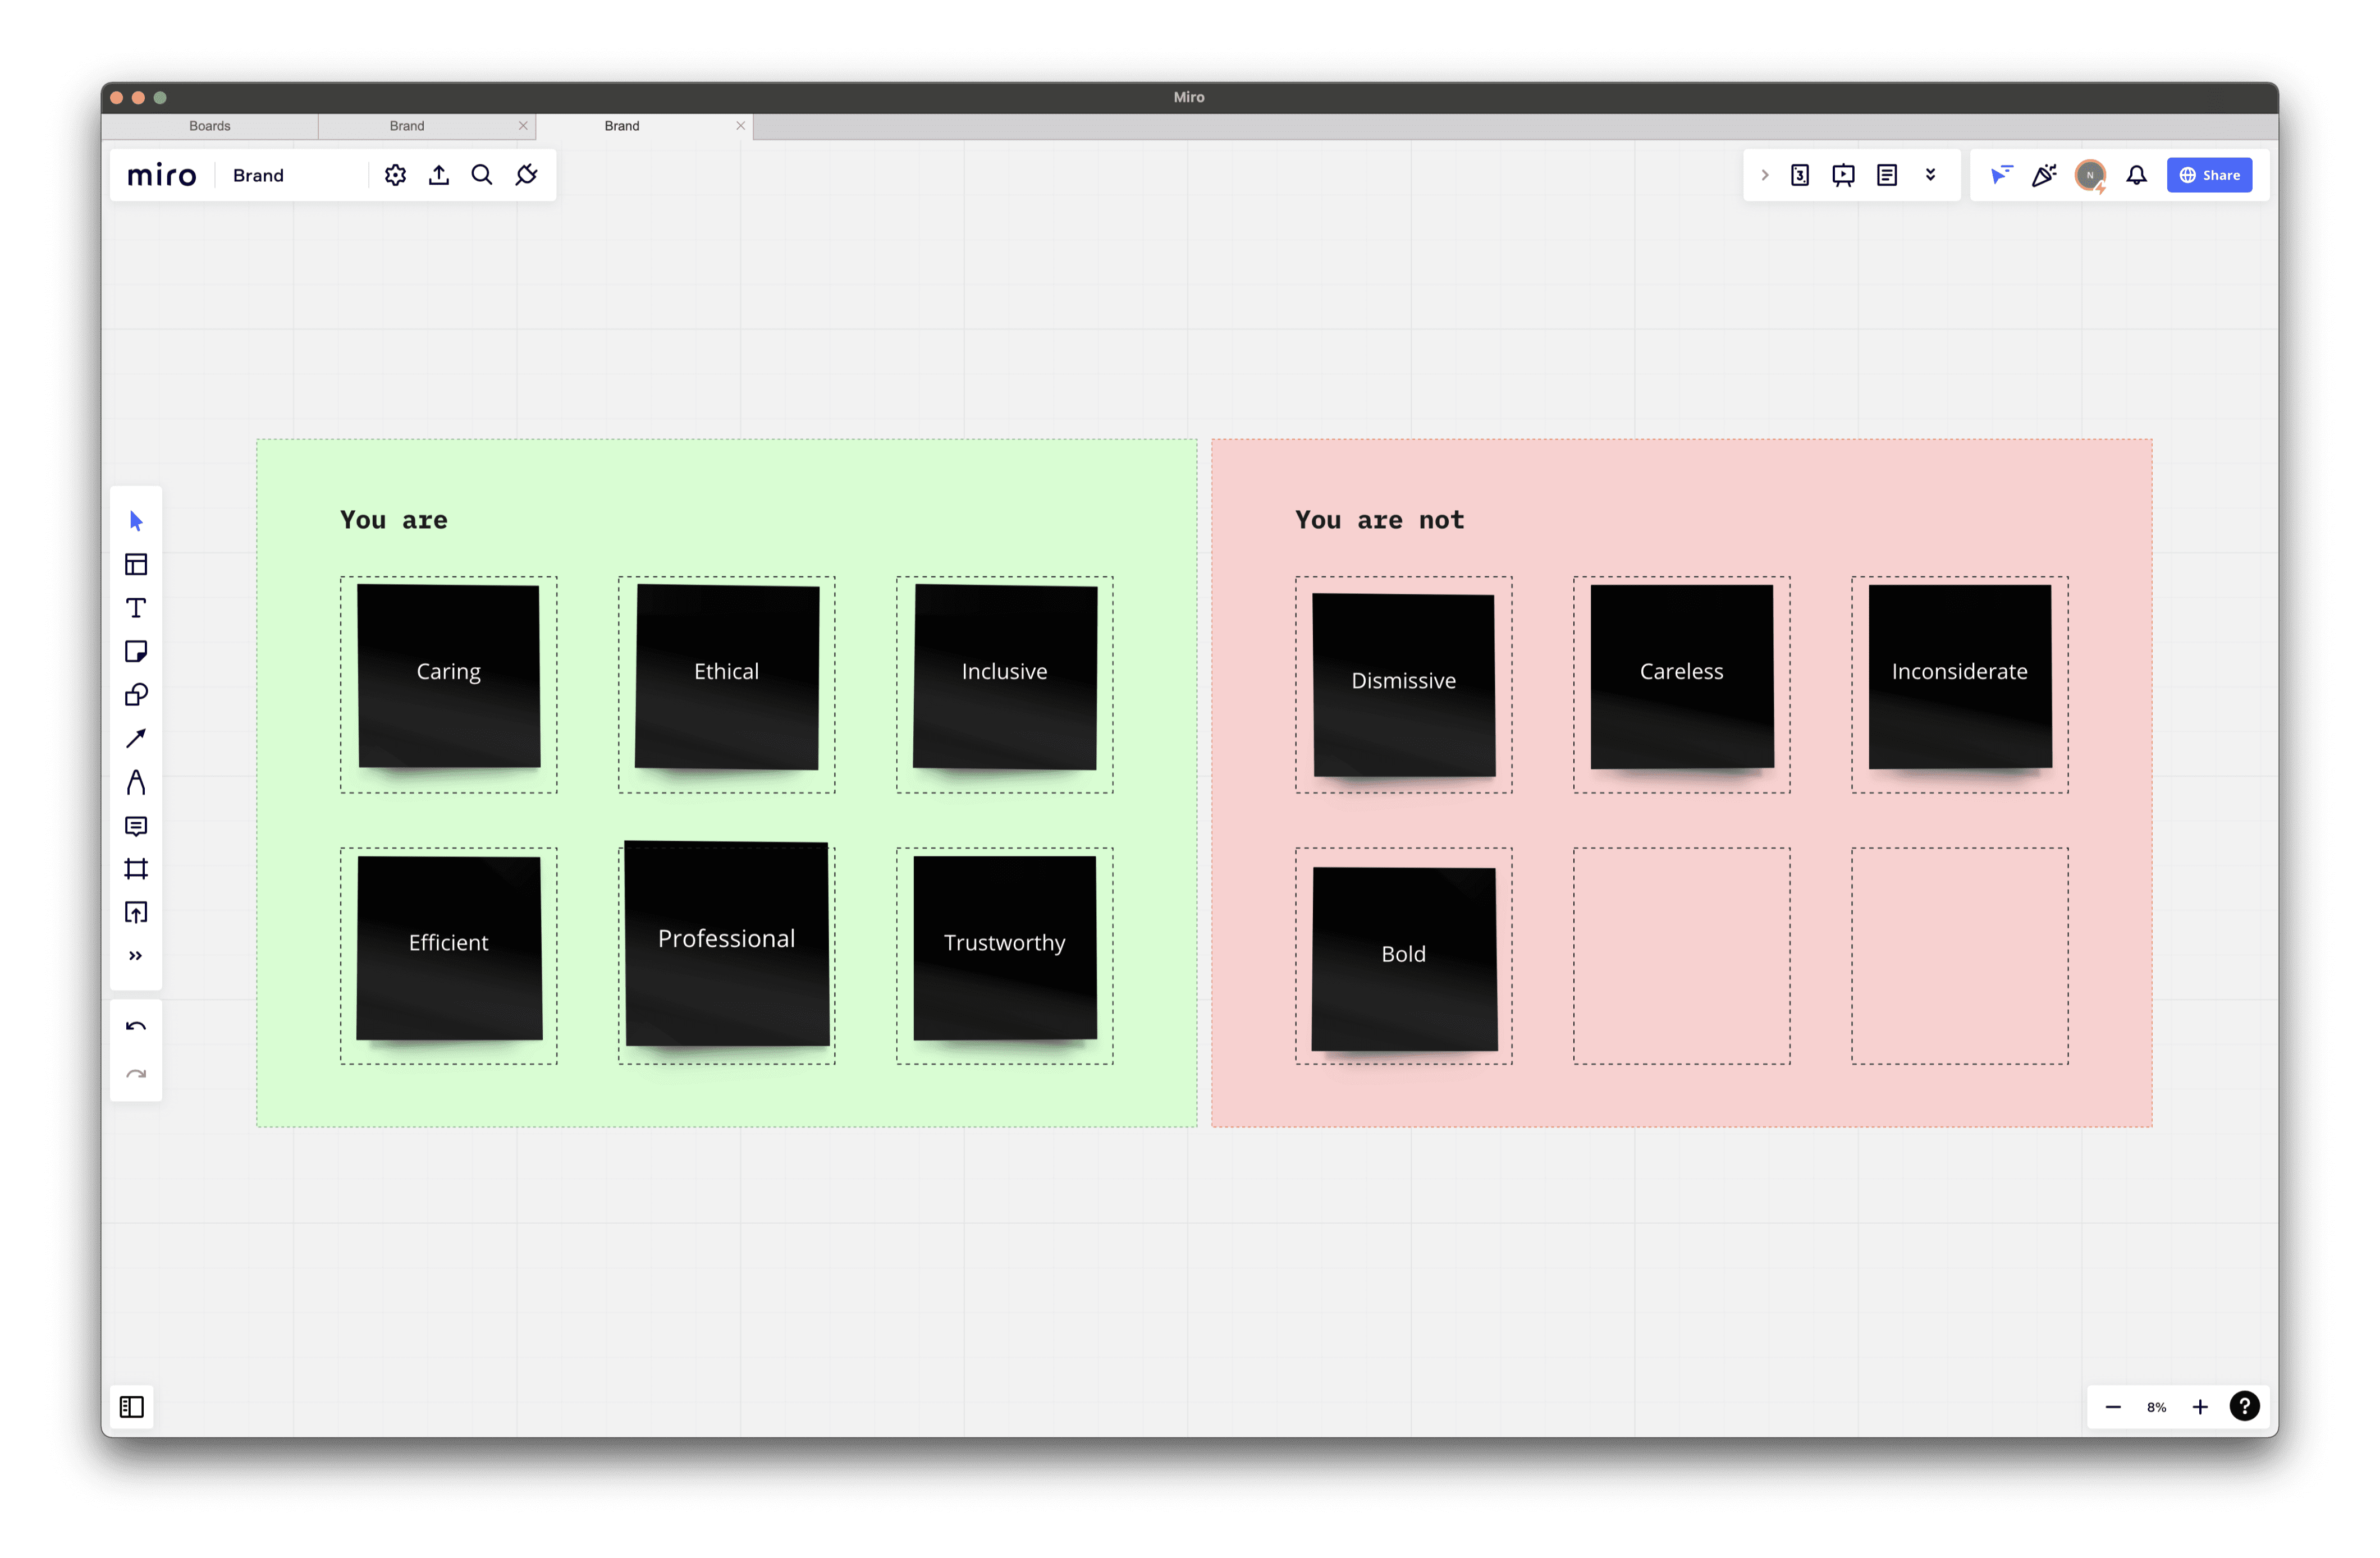The image size is (2380, 1558).
Task: Select the Inconsiderate sticky note
Action: click(1960, 676)
